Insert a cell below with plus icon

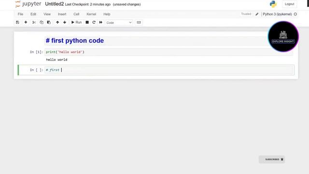click(x=26, y=22)
